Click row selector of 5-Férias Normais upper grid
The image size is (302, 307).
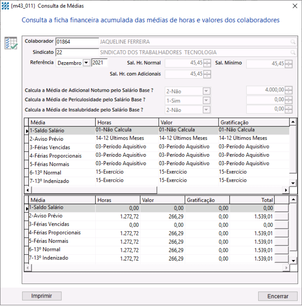click(x=27, y=164)
